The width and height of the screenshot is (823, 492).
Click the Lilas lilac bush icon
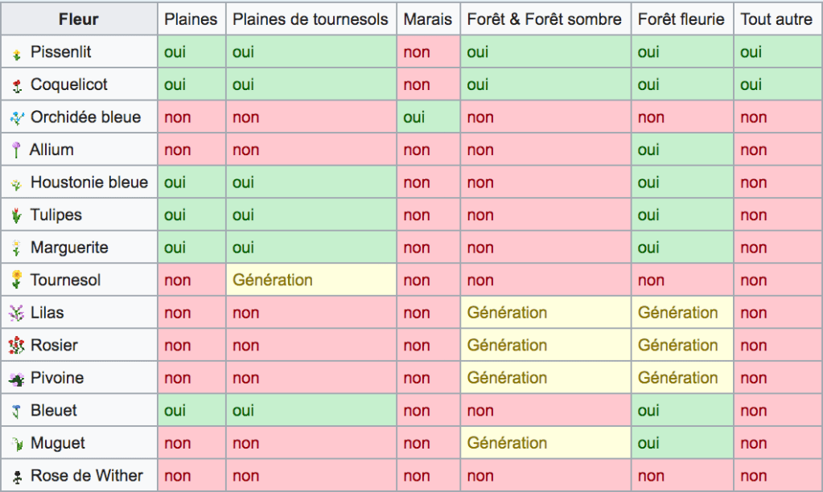coord(17,313)
